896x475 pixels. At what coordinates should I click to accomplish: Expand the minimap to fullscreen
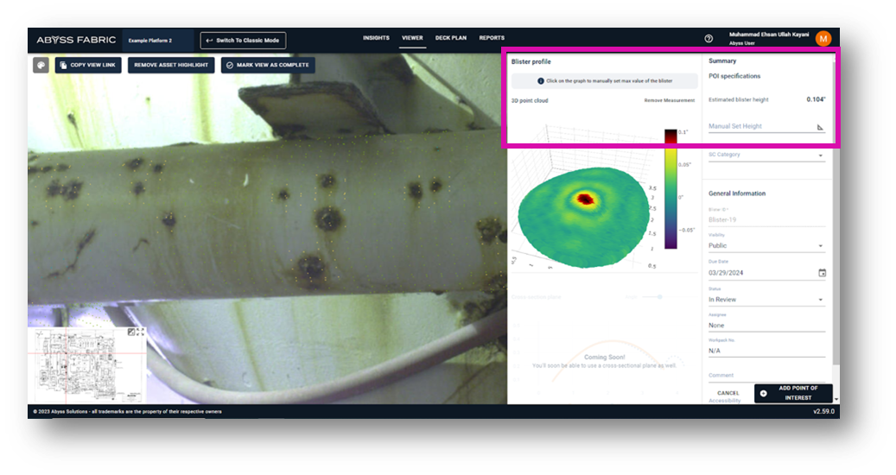(140, 332)
